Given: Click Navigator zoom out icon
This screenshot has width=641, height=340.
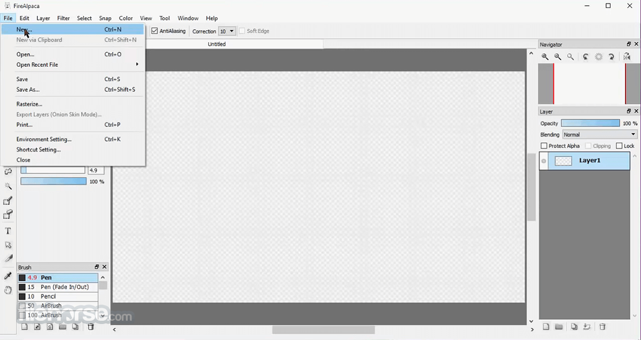Looking at the screenshot, I should 558,56.
